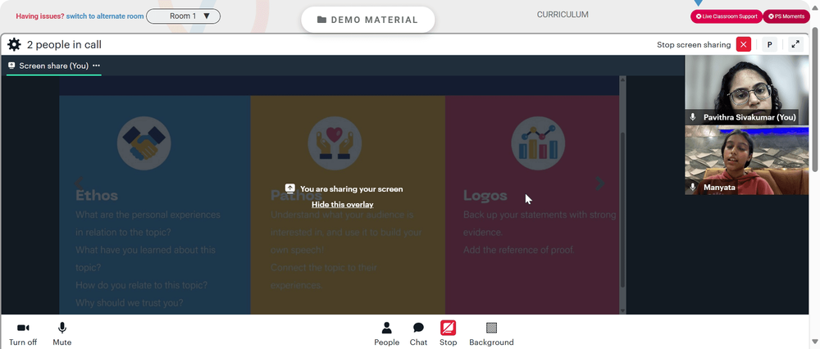Image resolution: width=820 pixels, height=349 pixels.
Task: Stop sharing via the red Stop icon
Action: (449, 328)
